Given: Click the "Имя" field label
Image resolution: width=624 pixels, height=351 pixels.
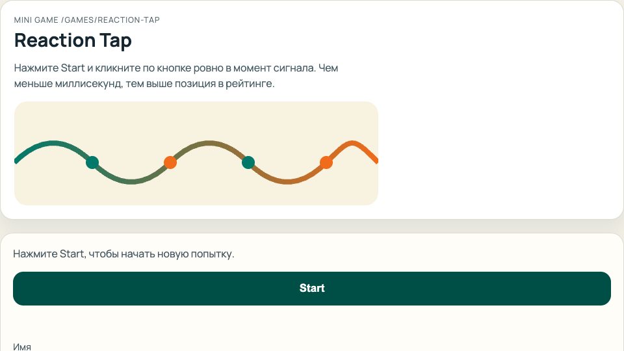Looking at the screenshot, I should (x=22, y=346).
